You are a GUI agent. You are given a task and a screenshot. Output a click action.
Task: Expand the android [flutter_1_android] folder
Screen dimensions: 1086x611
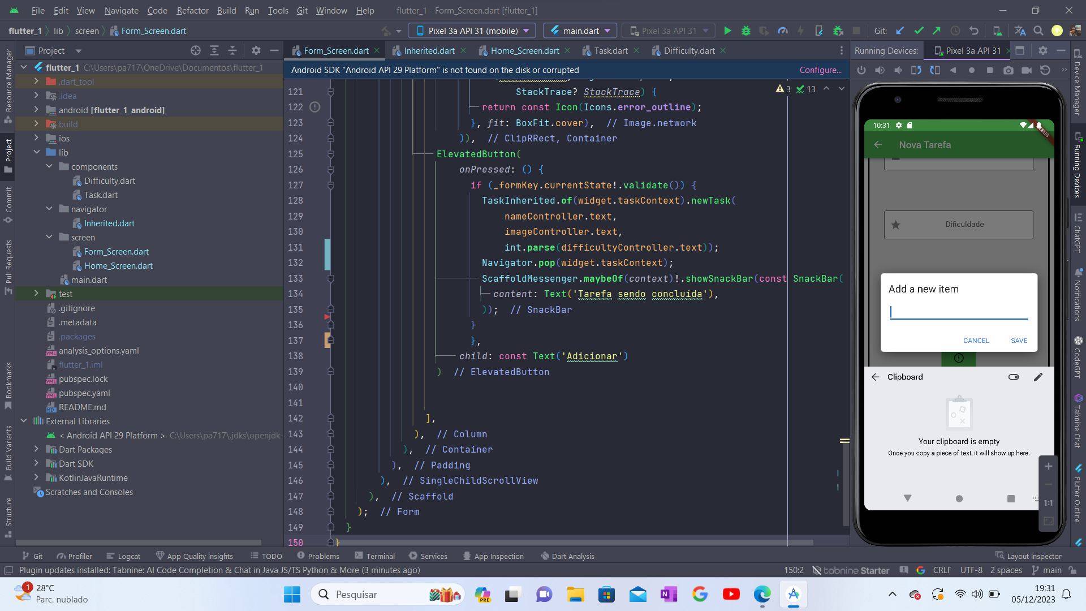coord(37,110)
